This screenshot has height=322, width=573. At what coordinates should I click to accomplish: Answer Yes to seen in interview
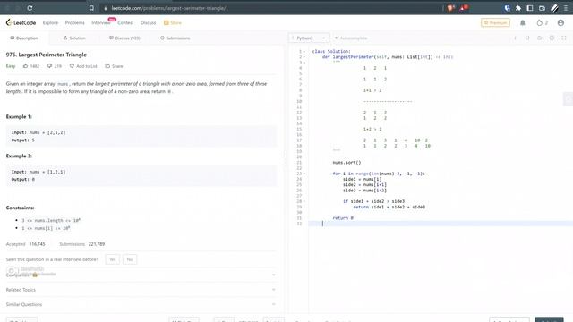[112, 259]
